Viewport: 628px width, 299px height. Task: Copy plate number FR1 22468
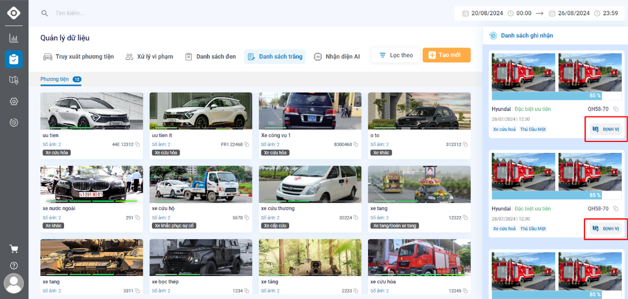(x=247, y=145)
